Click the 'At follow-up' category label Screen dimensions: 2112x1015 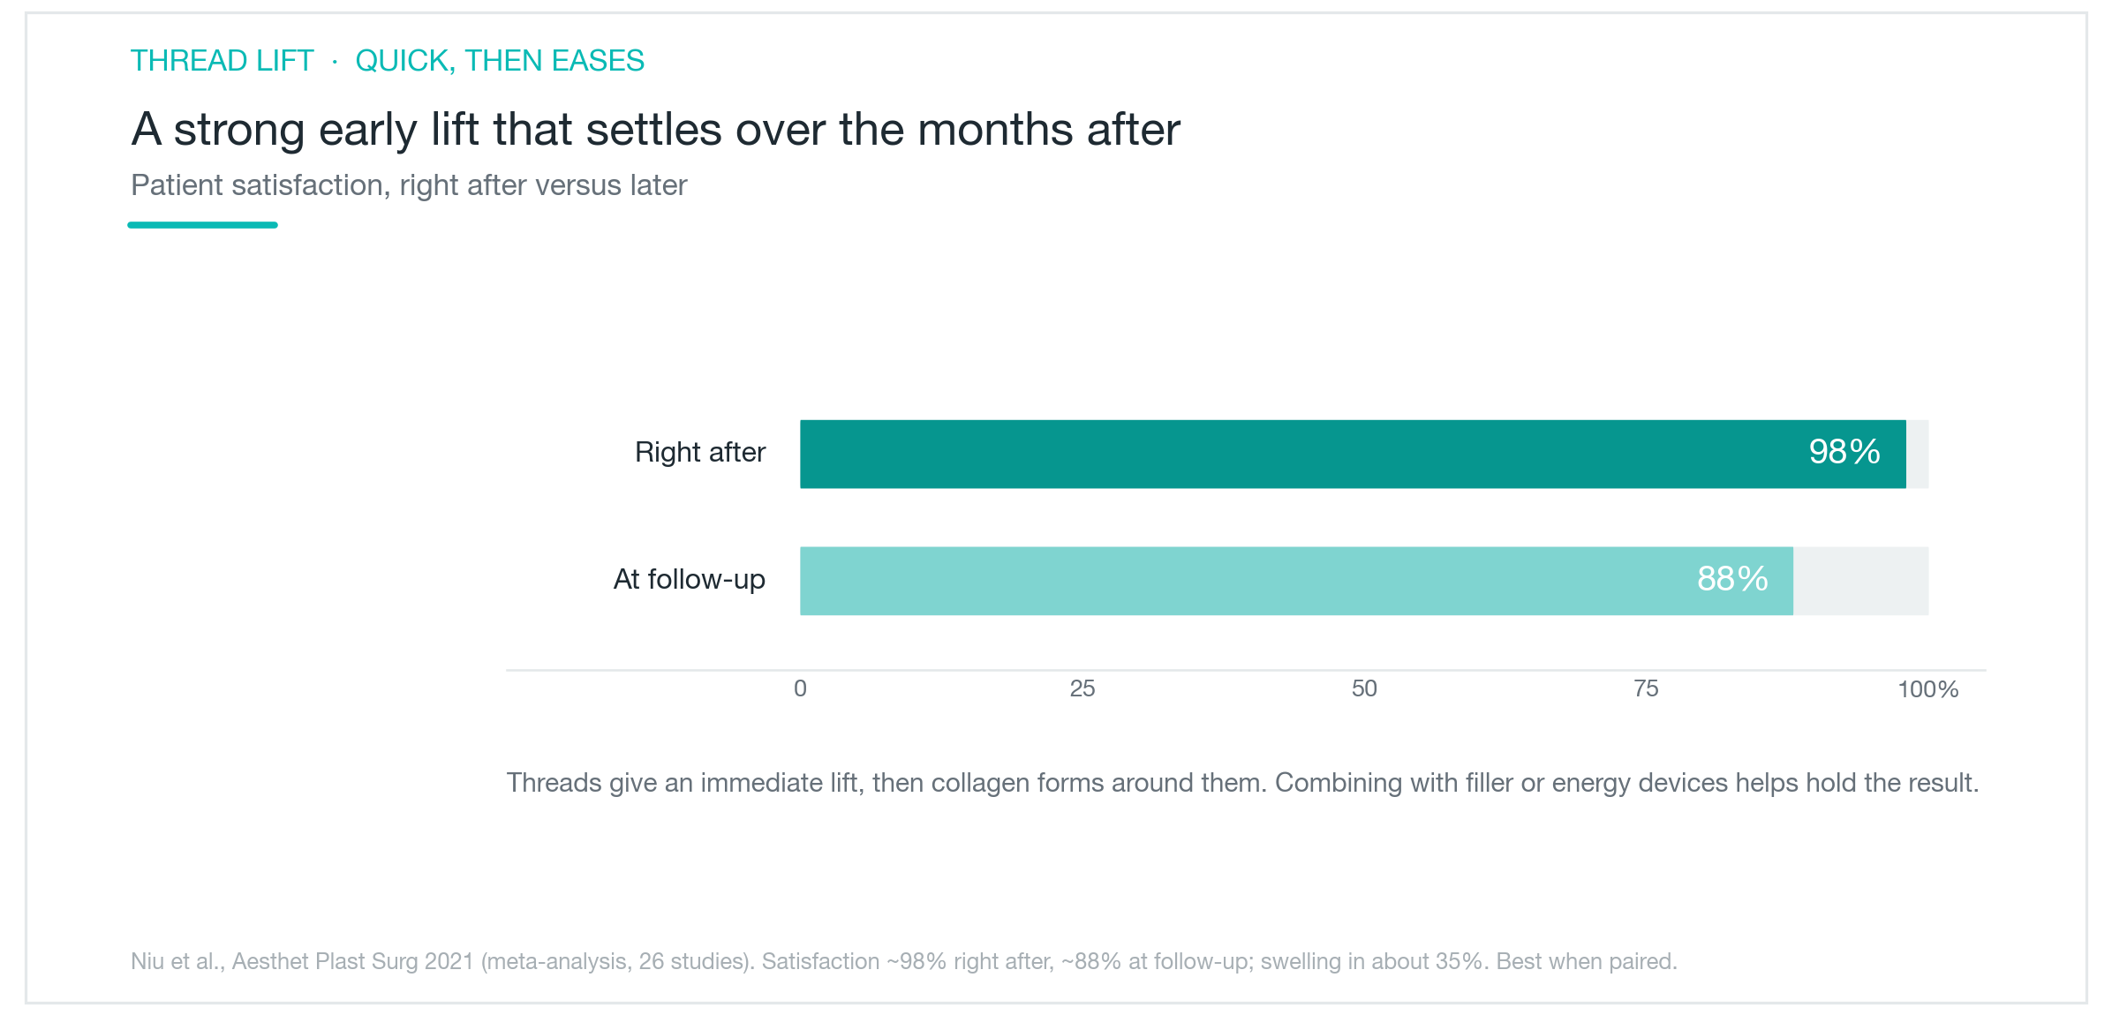click(690, 580)
